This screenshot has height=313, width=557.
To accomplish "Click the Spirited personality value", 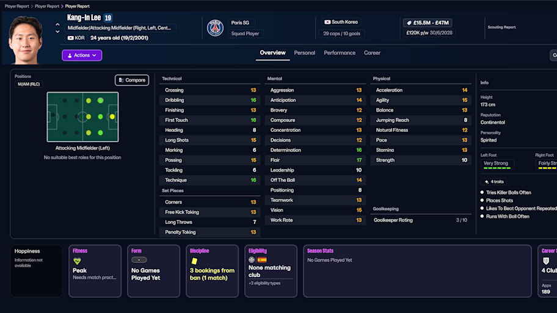I will tap(489, 140).
